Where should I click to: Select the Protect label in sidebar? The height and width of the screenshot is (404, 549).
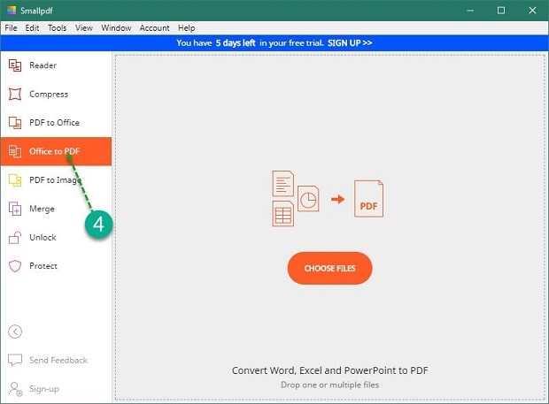pos(43,266)
